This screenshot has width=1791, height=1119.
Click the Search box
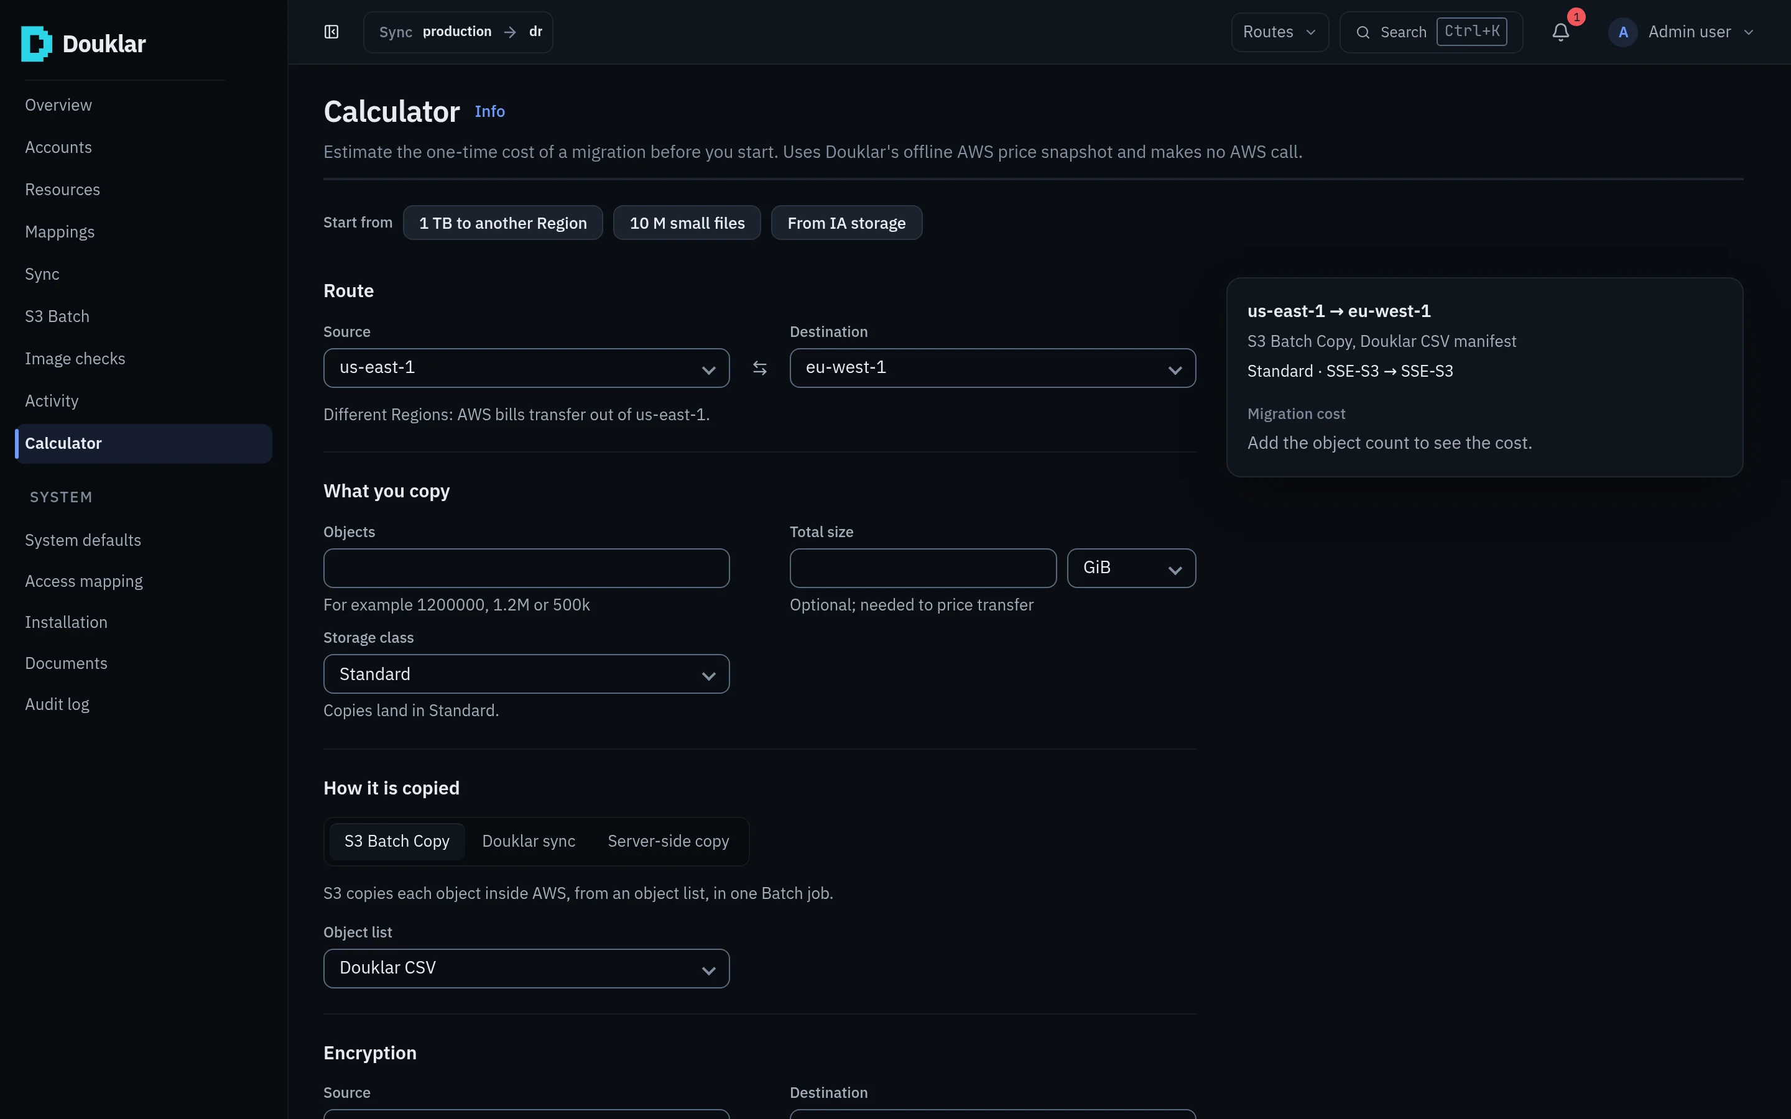coord(1430,32)
